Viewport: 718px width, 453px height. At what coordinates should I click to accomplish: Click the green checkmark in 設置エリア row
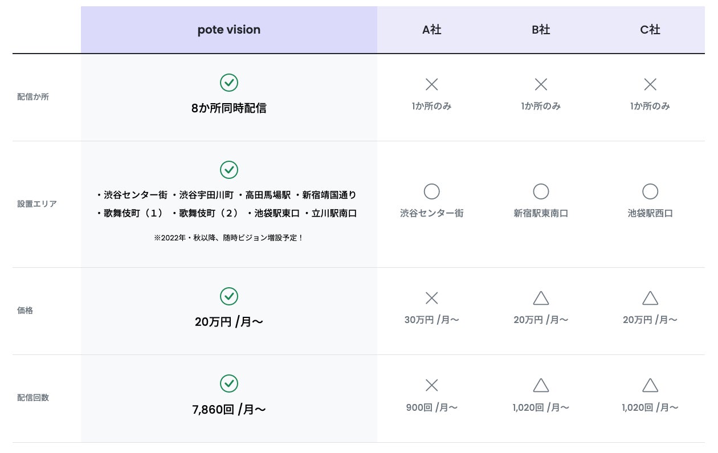pyautogui.click(x=229, y=170)
